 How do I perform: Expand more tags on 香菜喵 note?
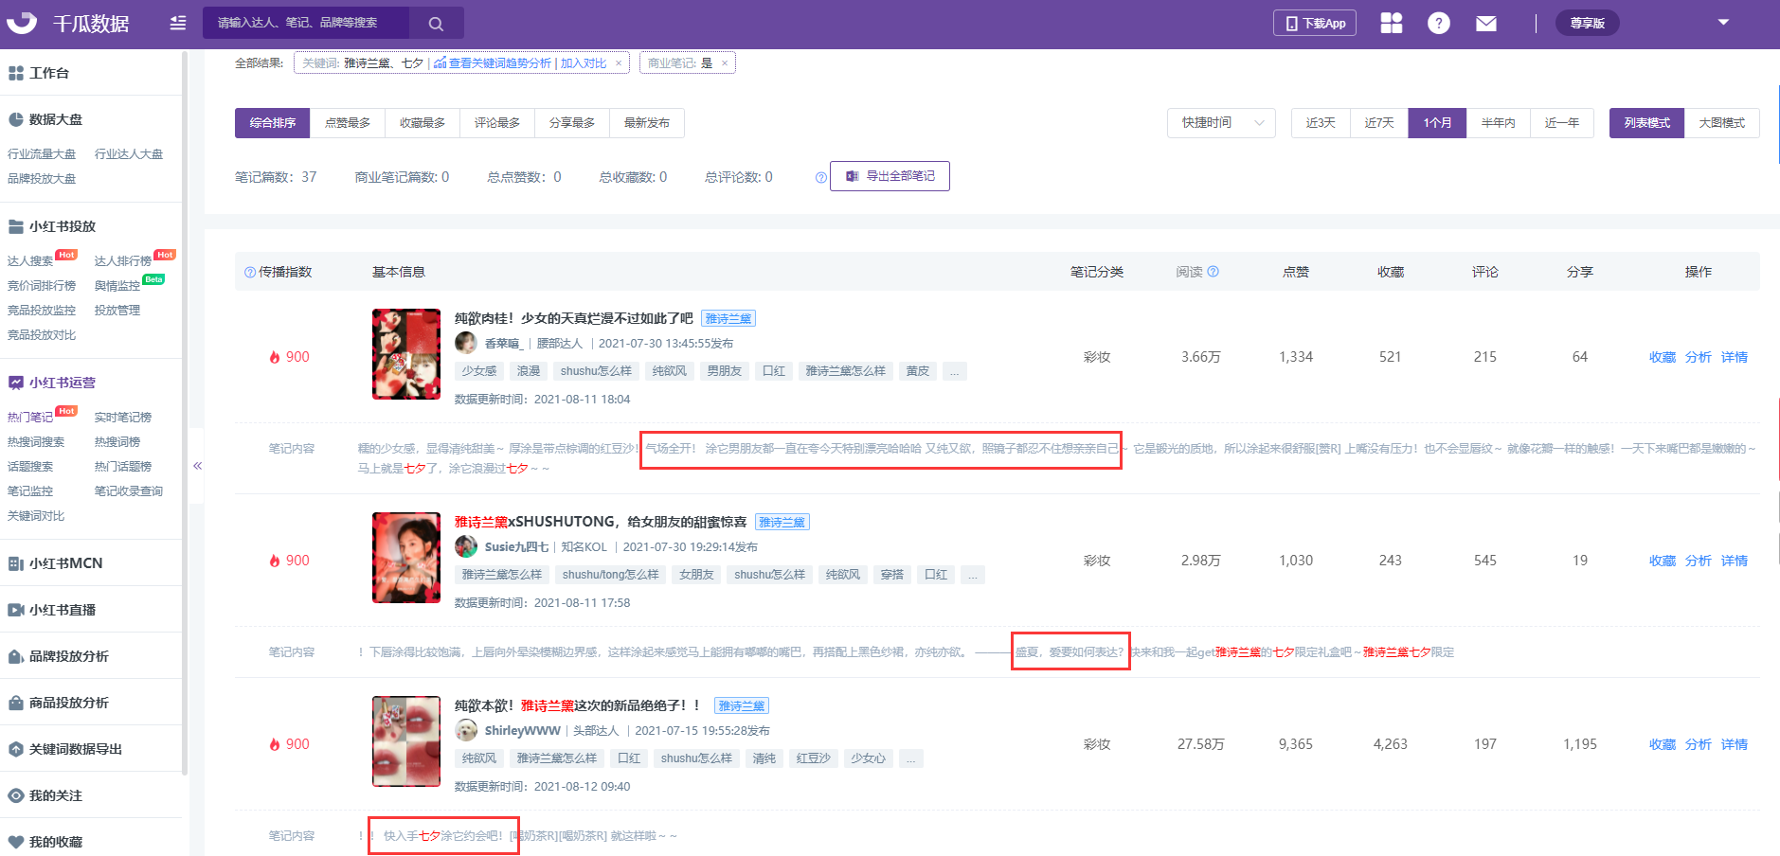pos(955,371)
